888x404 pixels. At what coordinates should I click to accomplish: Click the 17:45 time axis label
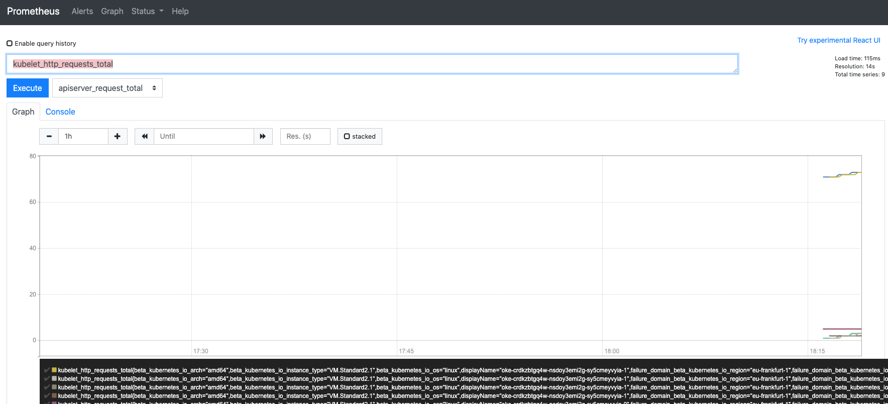coord(406,351)
